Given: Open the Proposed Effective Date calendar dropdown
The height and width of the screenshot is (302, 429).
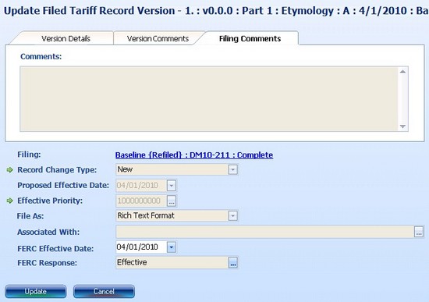Looking at the screenshot, I should [172, 186].
